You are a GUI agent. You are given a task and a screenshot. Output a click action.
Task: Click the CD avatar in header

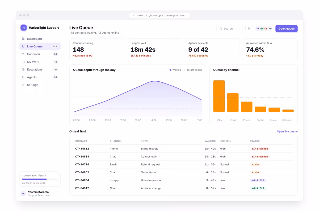(x=266, y=29)
